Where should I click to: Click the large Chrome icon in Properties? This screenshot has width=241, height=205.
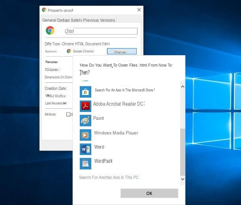[50, 30]
